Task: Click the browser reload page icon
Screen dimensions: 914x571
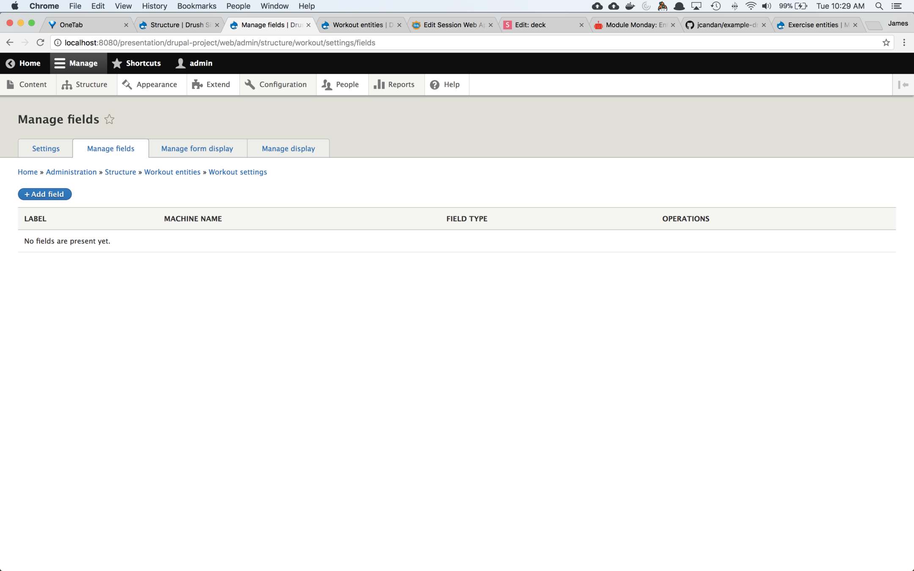Action: (x=40, y=42)
